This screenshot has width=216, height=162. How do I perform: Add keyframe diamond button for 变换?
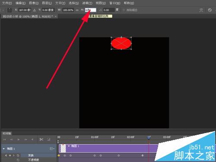tap(10, 156)
